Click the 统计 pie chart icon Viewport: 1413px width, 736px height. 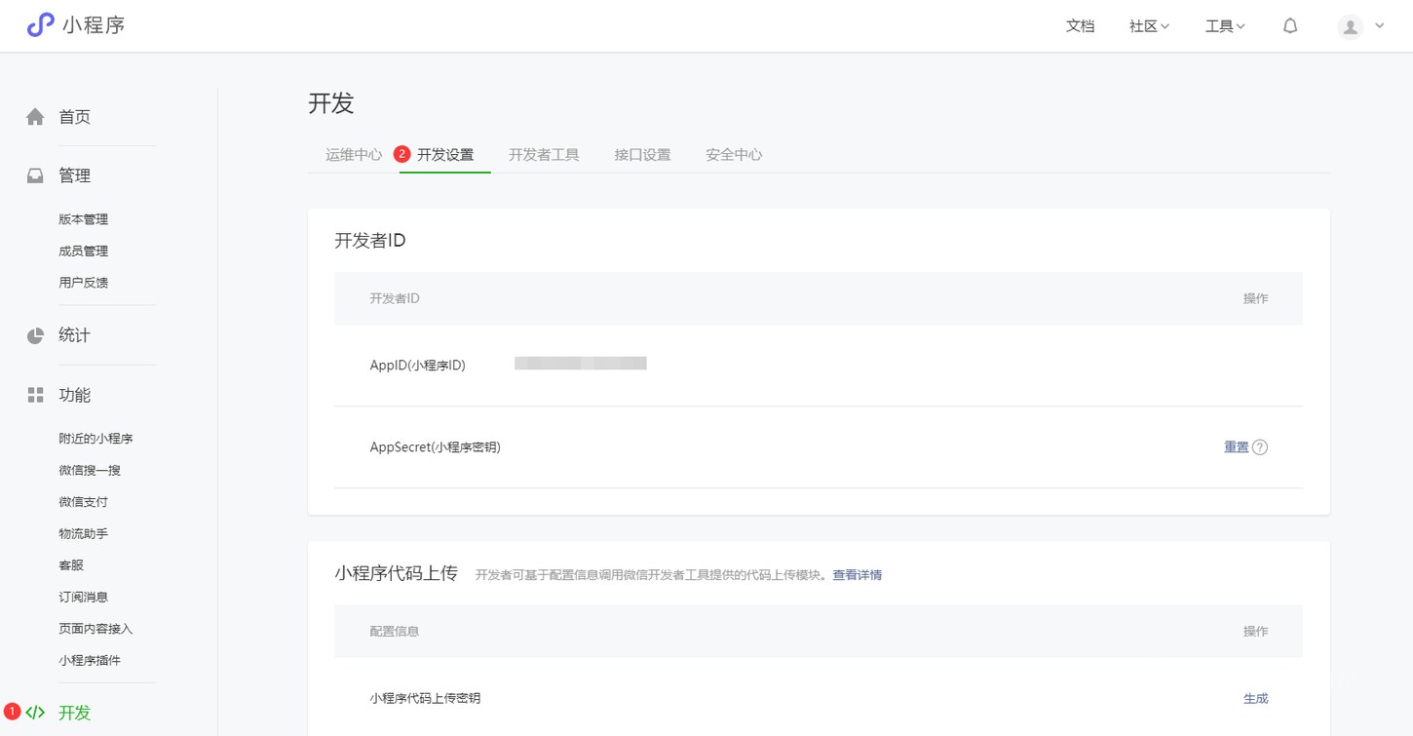(x=35, y=335)
